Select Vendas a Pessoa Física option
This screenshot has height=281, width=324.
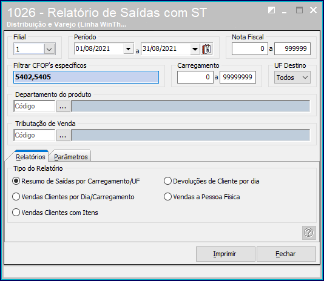tap(202, 197)
